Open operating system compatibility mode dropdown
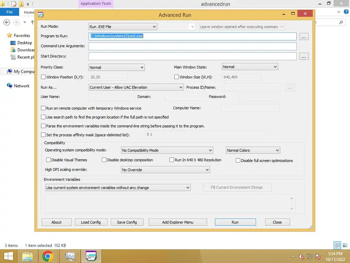The width and height of the screenshot is (350, 263). pyautogui.click(x=167, y=150)
